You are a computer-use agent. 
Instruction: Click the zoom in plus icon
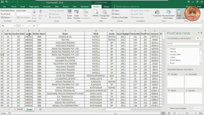tap(196, 113)
